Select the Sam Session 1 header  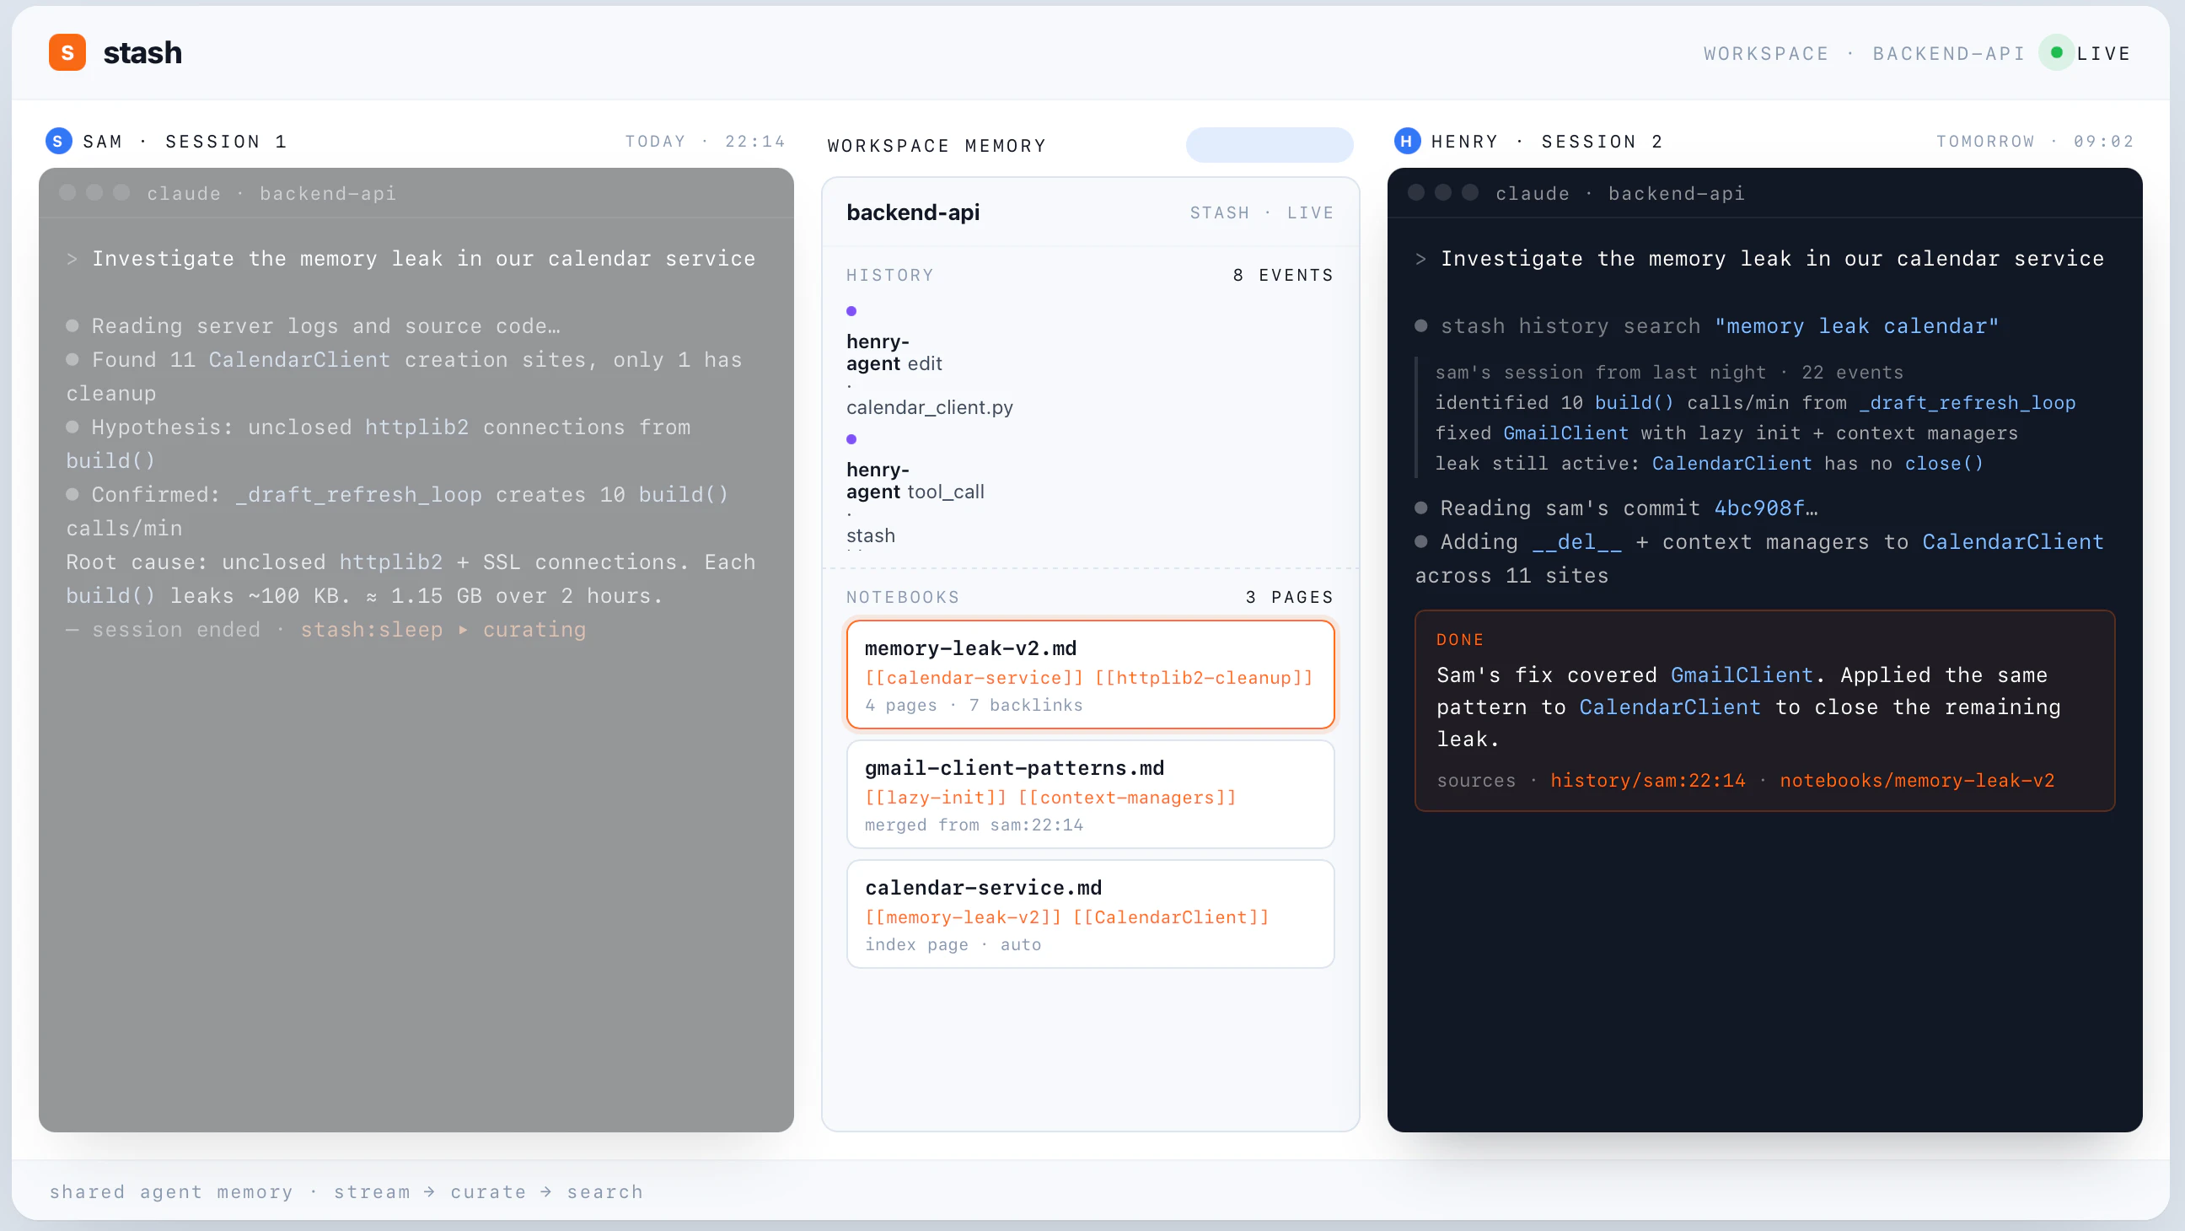(184, 142)
